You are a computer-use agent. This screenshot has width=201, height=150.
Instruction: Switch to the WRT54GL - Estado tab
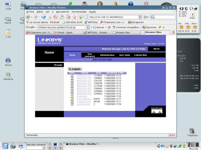97,33
